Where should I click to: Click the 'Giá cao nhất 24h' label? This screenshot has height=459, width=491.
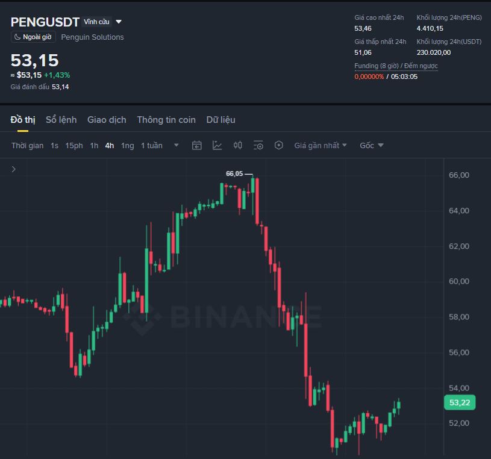tap(379, 18)
